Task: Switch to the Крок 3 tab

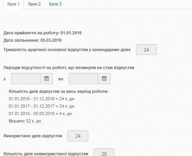Action: point(55,4)
